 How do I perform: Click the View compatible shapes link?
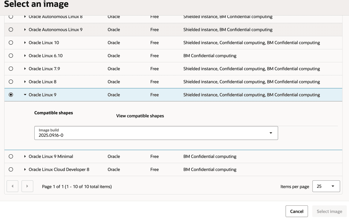(x=140, y=116)
